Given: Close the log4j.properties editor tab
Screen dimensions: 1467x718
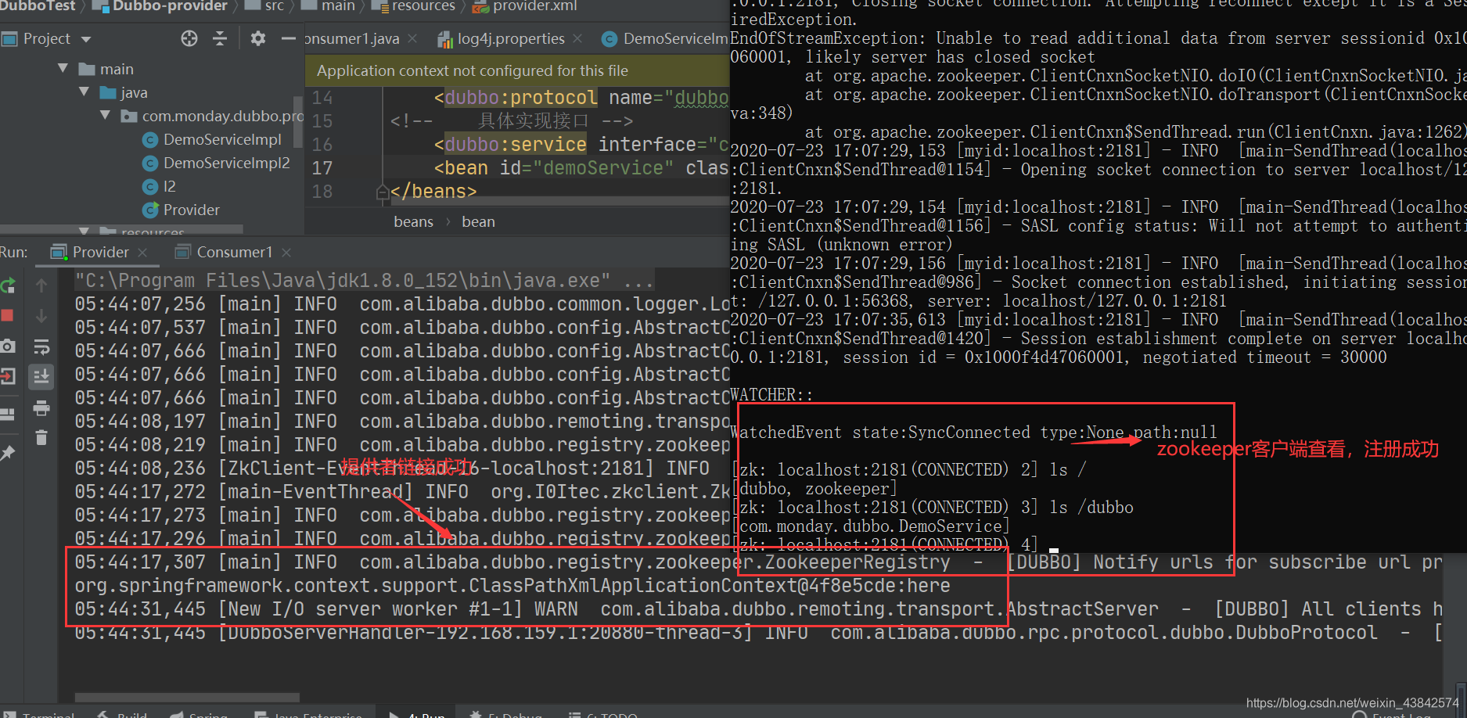Looking at the screenshot, I should tap(577, 38).
